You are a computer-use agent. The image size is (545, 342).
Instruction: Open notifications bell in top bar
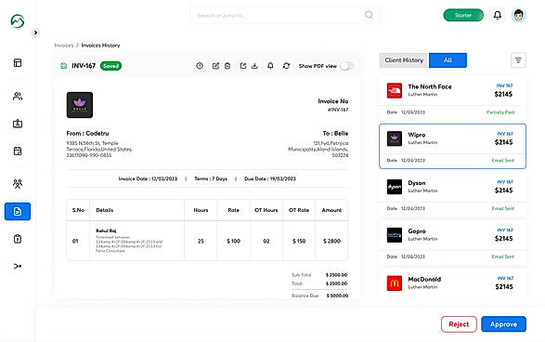coord(498,15)
